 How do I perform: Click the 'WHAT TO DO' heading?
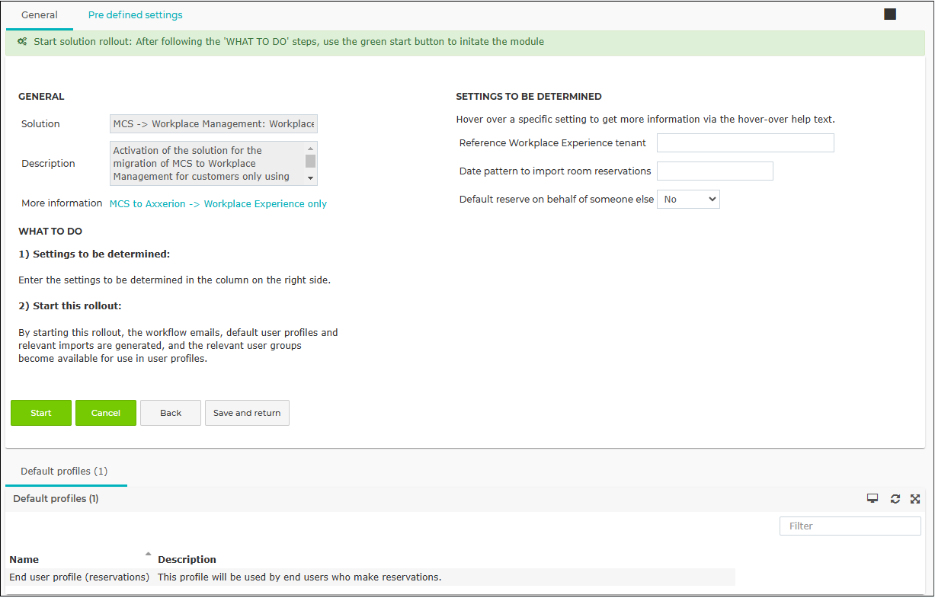point(50,231)
